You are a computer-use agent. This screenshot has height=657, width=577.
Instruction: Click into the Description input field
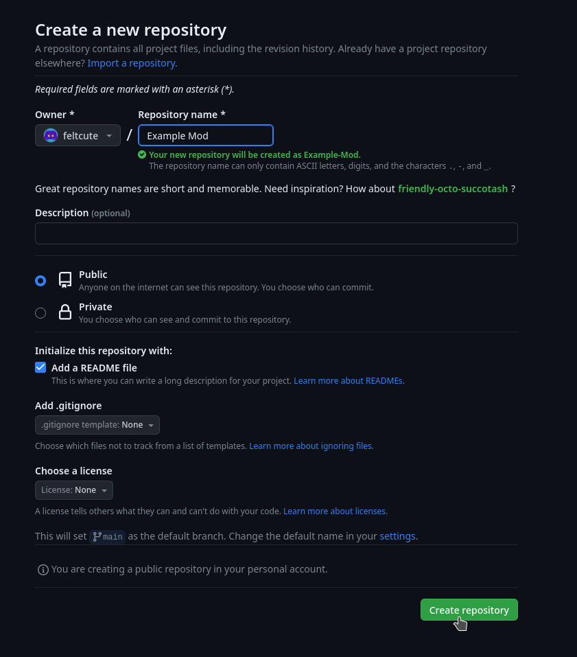[x=276, y=233]
